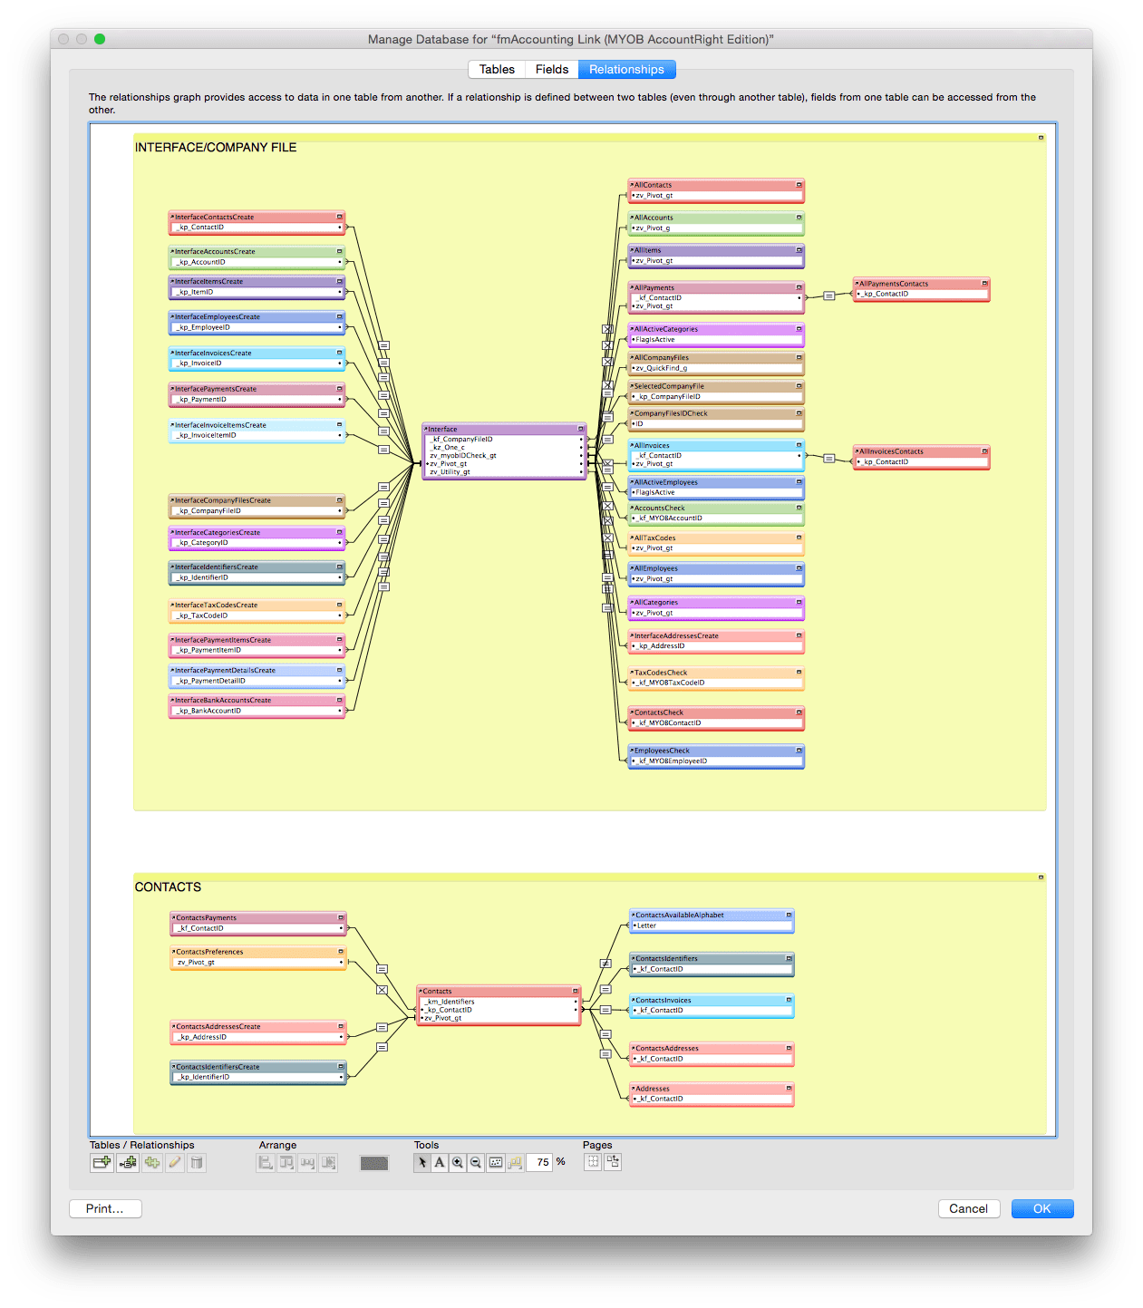The width and height of the screenshot is (1143, 1308).
Task: Toggle display of Addresses table fields
Action: click(789, 1088)
